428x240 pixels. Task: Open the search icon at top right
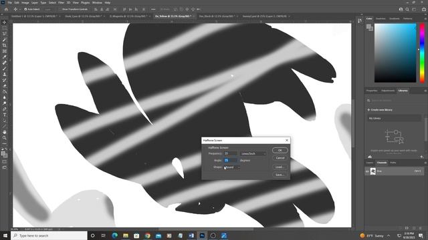pyautogui.click(x=407, y=9)
